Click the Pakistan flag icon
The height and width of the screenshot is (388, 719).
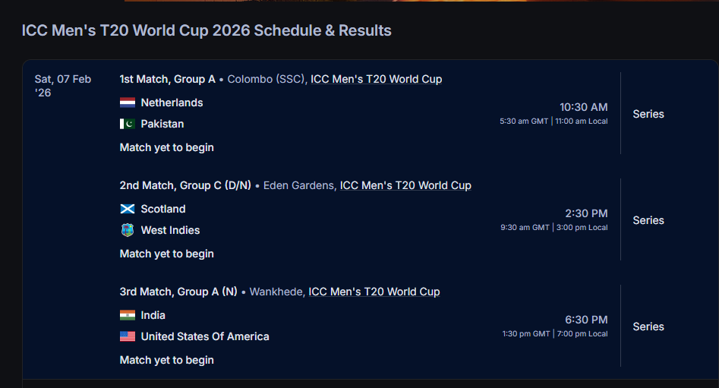pos(127,124)
